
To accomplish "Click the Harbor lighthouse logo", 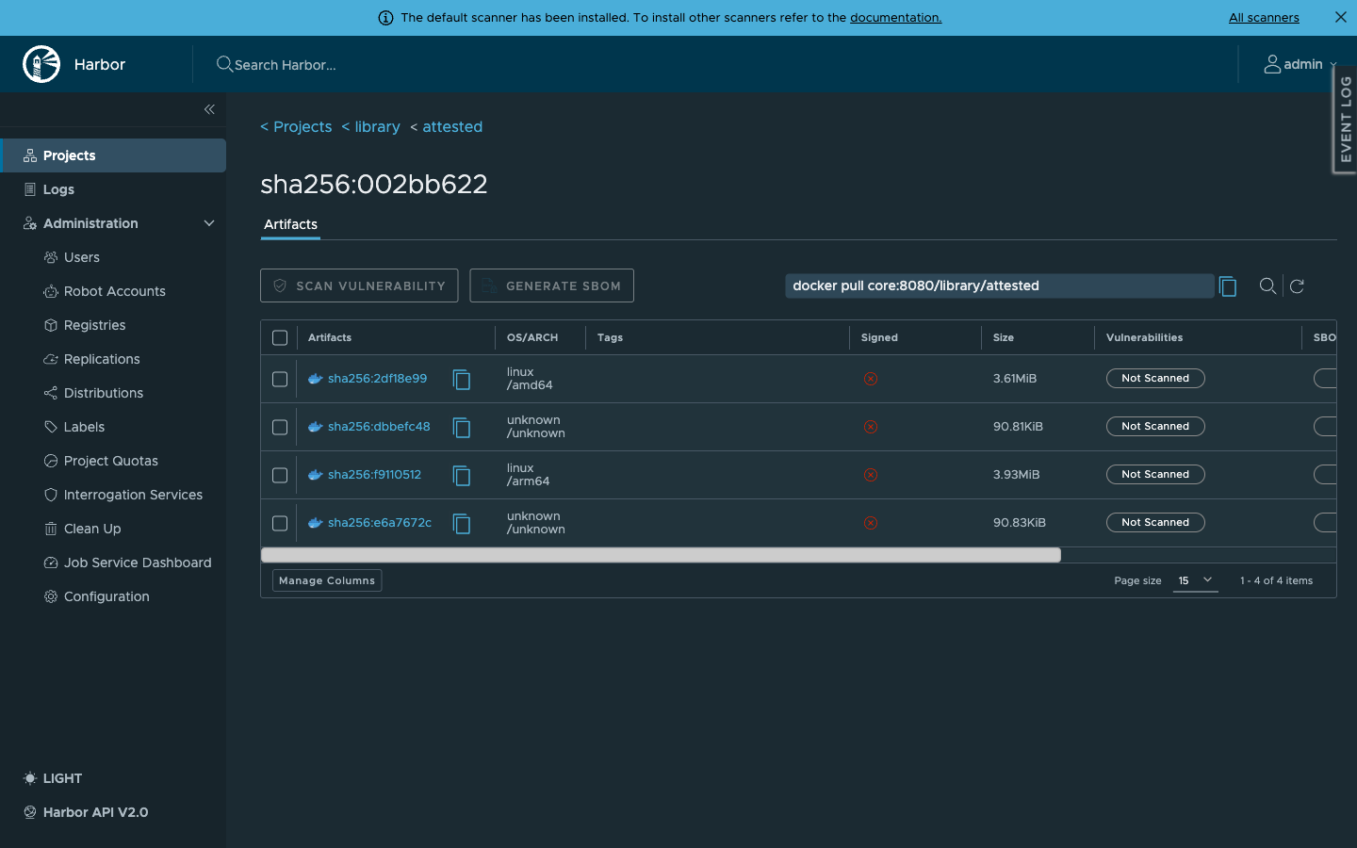I will (41, 64).
